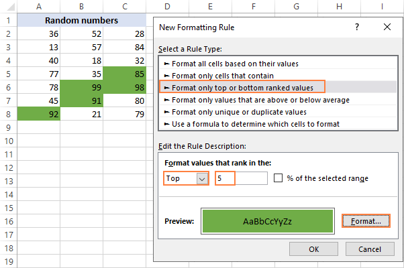Enable '% of the selected range' checkbox
404x268 pixels.
pyautogui.click(x=279, y=178)
